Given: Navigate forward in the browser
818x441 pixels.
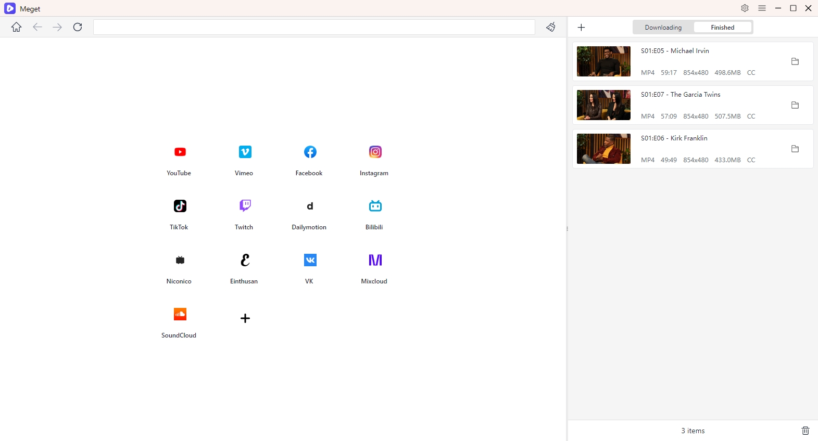Looking at the screenshot, I should pyautogui.click(x=57, y=27).
